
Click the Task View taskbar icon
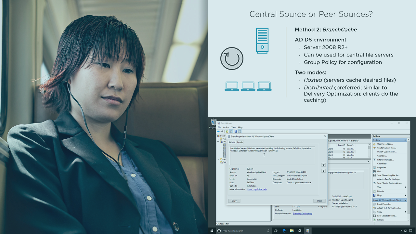[x=276, y=231]
